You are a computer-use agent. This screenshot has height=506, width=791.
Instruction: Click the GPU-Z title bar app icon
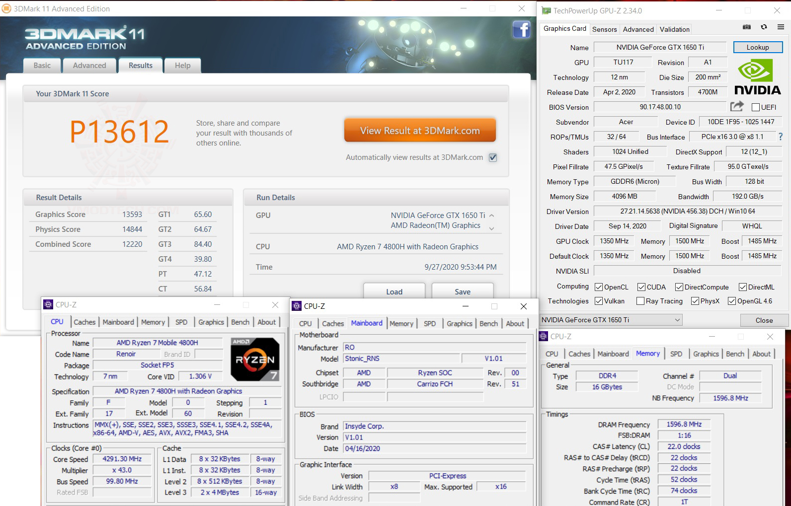tap(546, 10)
